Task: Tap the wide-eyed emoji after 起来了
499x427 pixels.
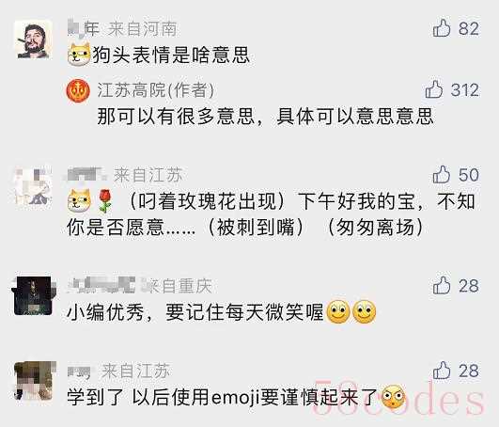Action: pos(393,397)
